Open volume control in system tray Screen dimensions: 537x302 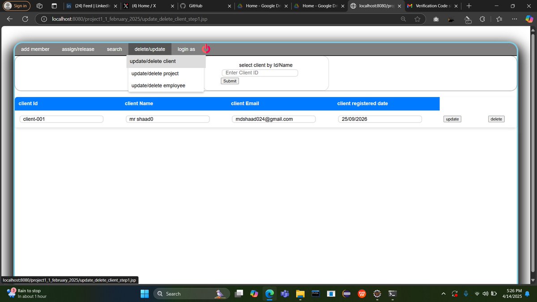pos(485,293)
